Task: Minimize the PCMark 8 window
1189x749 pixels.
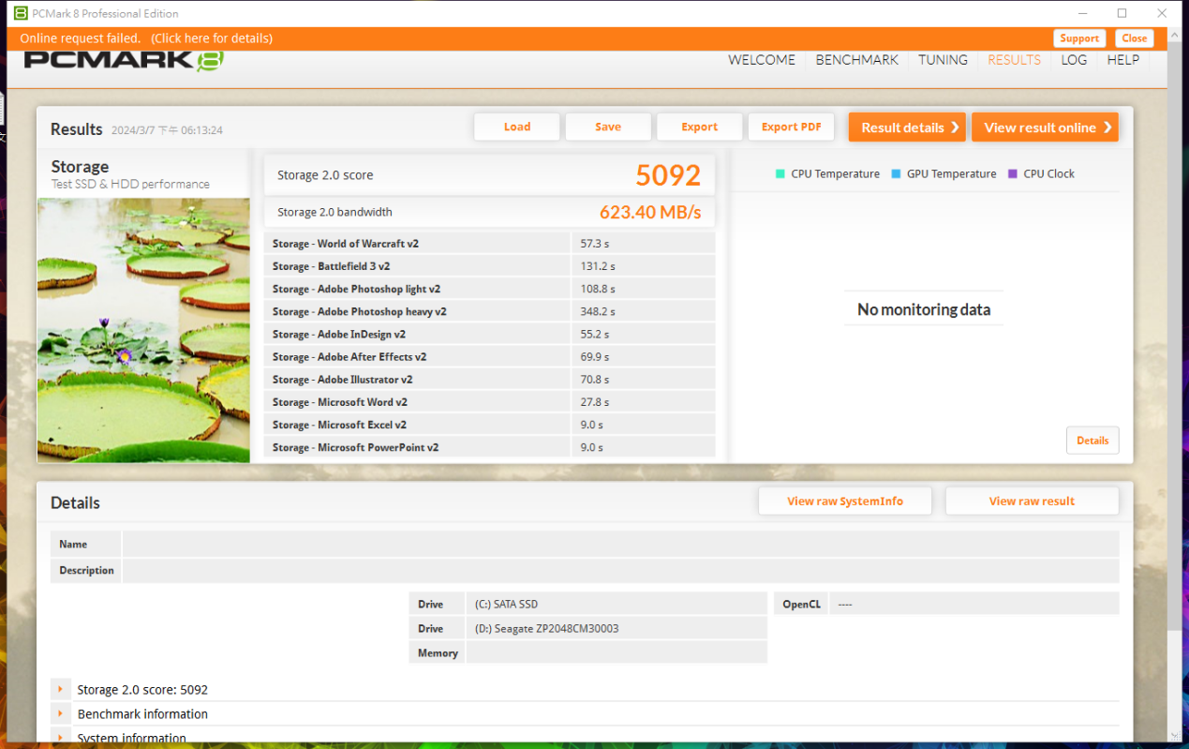Action: tap(1084, 13)
